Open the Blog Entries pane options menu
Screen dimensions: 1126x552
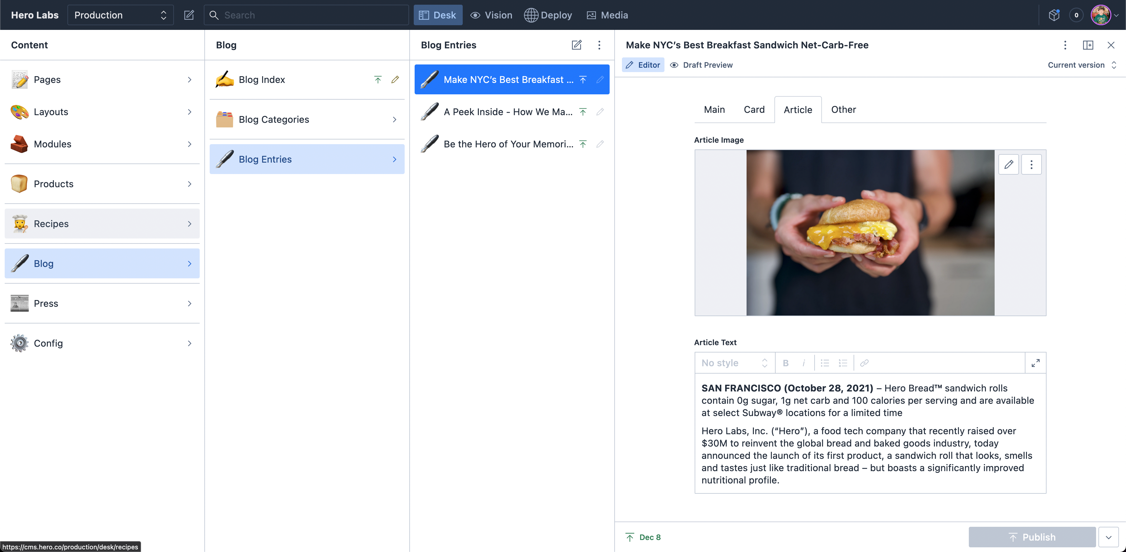(599, 45)
